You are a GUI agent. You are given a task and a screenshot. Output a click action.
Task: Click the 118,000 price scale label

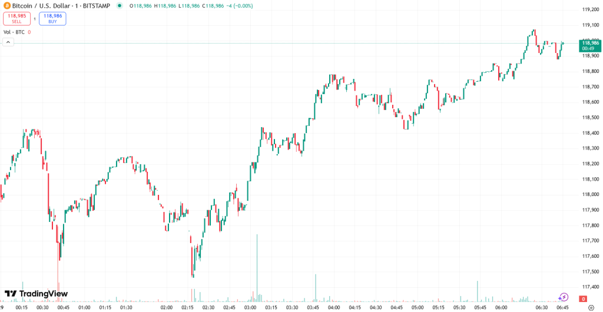590,195
